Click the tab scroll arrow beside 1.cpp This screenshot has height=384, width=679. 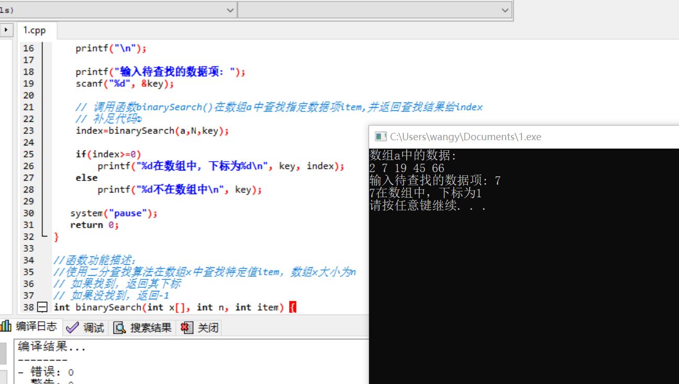click(6, 30)
